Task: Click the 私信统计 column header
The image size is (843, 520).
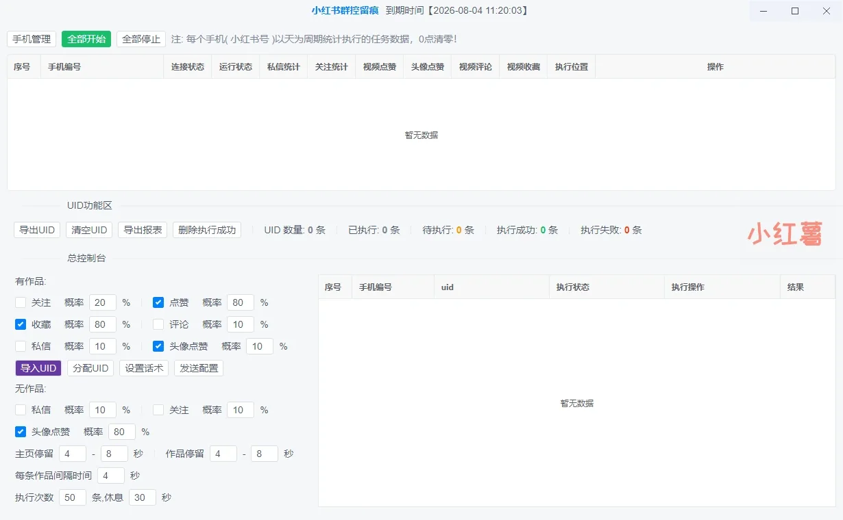Action: pos(284,67)
